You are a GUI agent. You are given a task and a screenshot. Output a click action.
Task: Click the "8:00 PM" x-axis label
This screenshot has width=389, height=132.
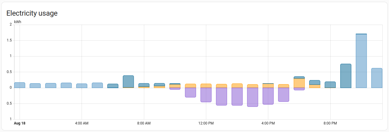pos(330,123)
